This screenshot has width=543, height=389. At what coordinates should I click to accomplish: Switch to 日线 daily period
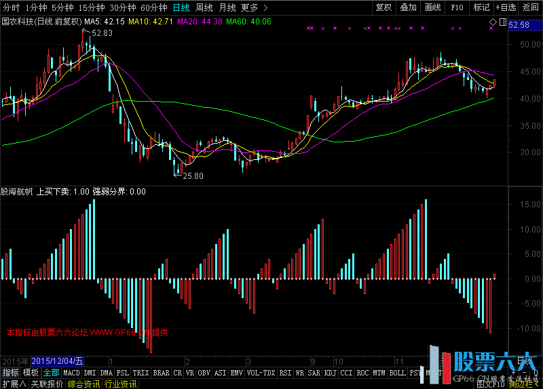pyautogui.click(x=181, y=7)
